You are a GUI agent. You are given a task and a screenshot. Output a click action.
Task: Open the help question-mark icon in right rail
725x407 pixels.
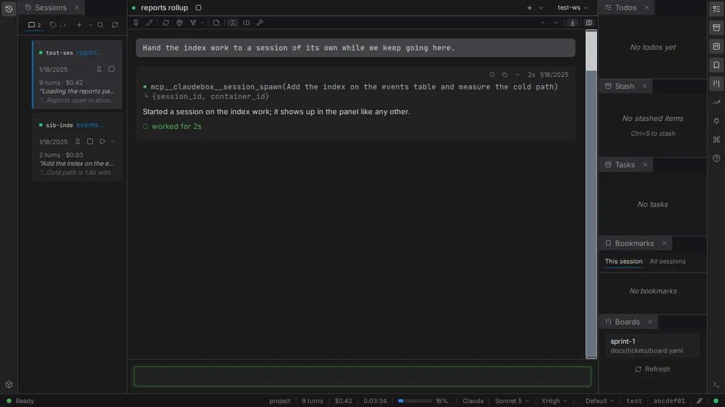click(x=717, y=158)
